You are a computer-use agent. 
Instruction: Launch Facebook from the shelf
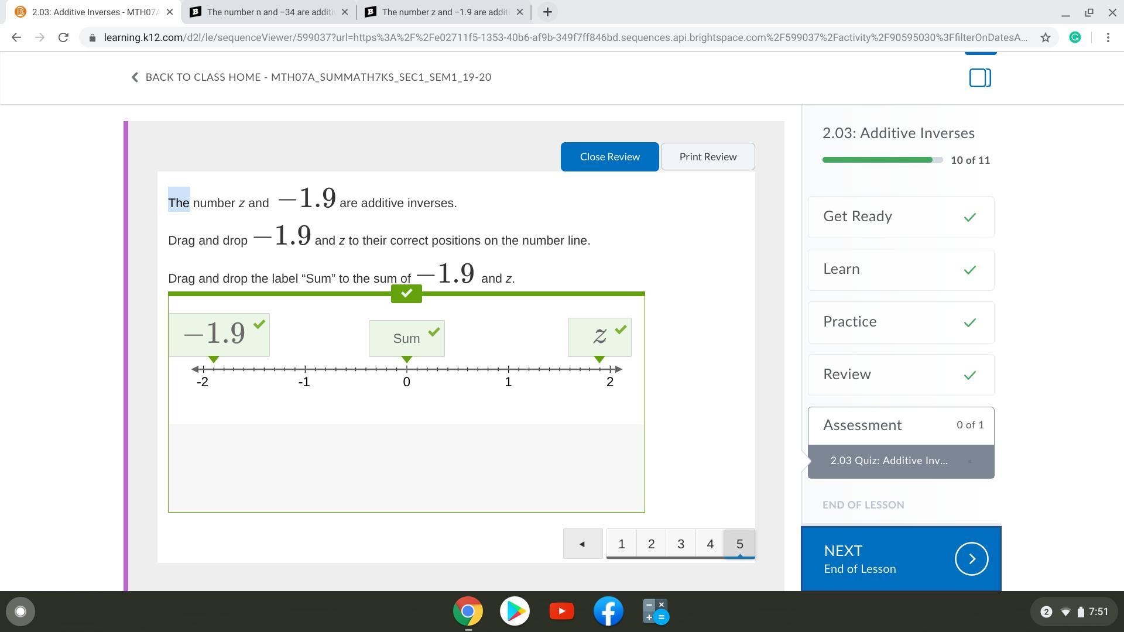coord(608,612)
